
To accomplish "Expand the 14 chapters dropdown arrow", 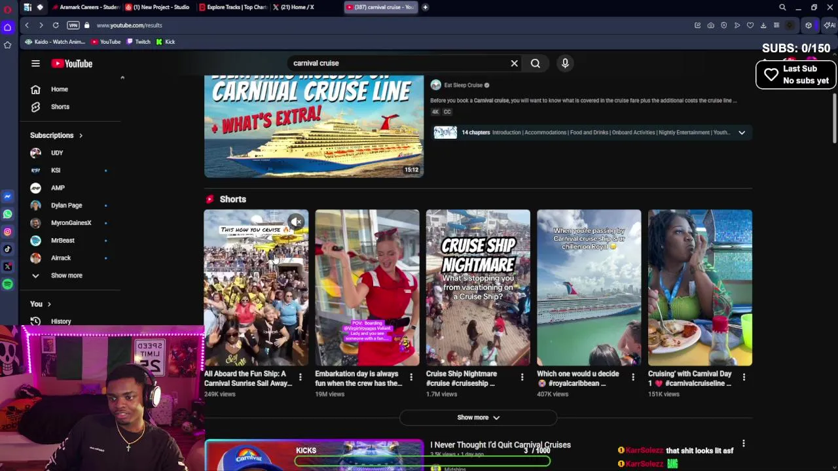I will pos(742,132).
